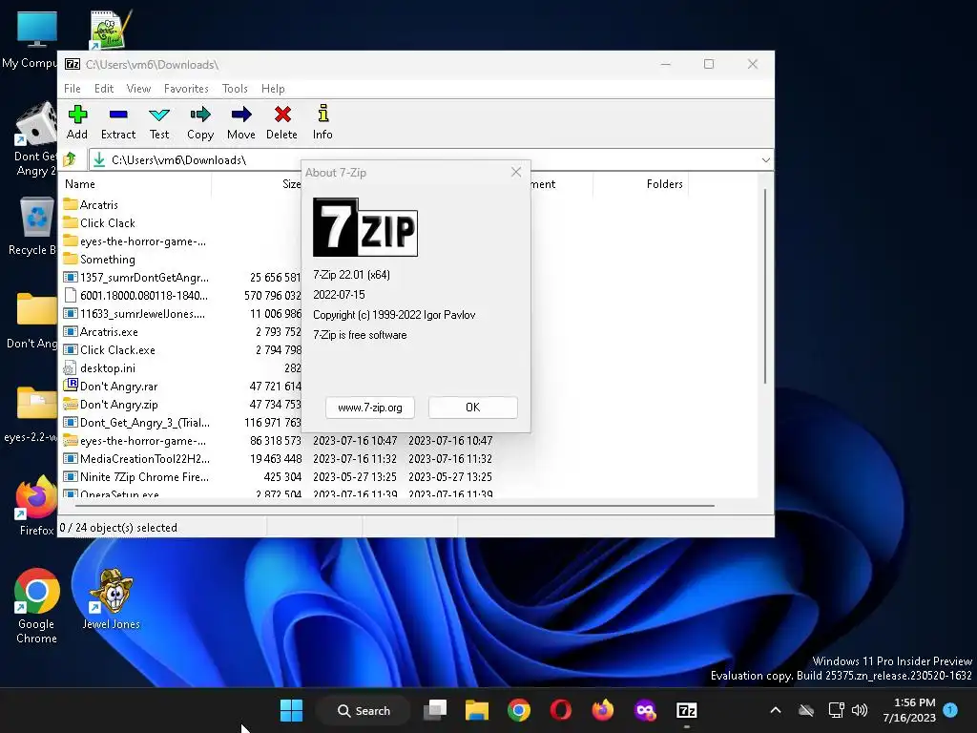Open the Help menu
This screenshot has height=733, width=977.
click(273, 89)
